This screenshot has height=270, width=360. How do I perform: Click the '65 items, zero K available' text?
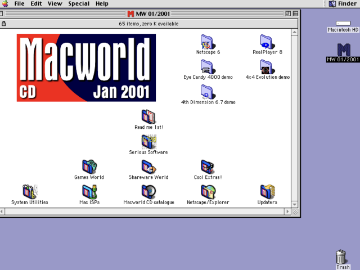pyautogui.click(x=148, y=24)
